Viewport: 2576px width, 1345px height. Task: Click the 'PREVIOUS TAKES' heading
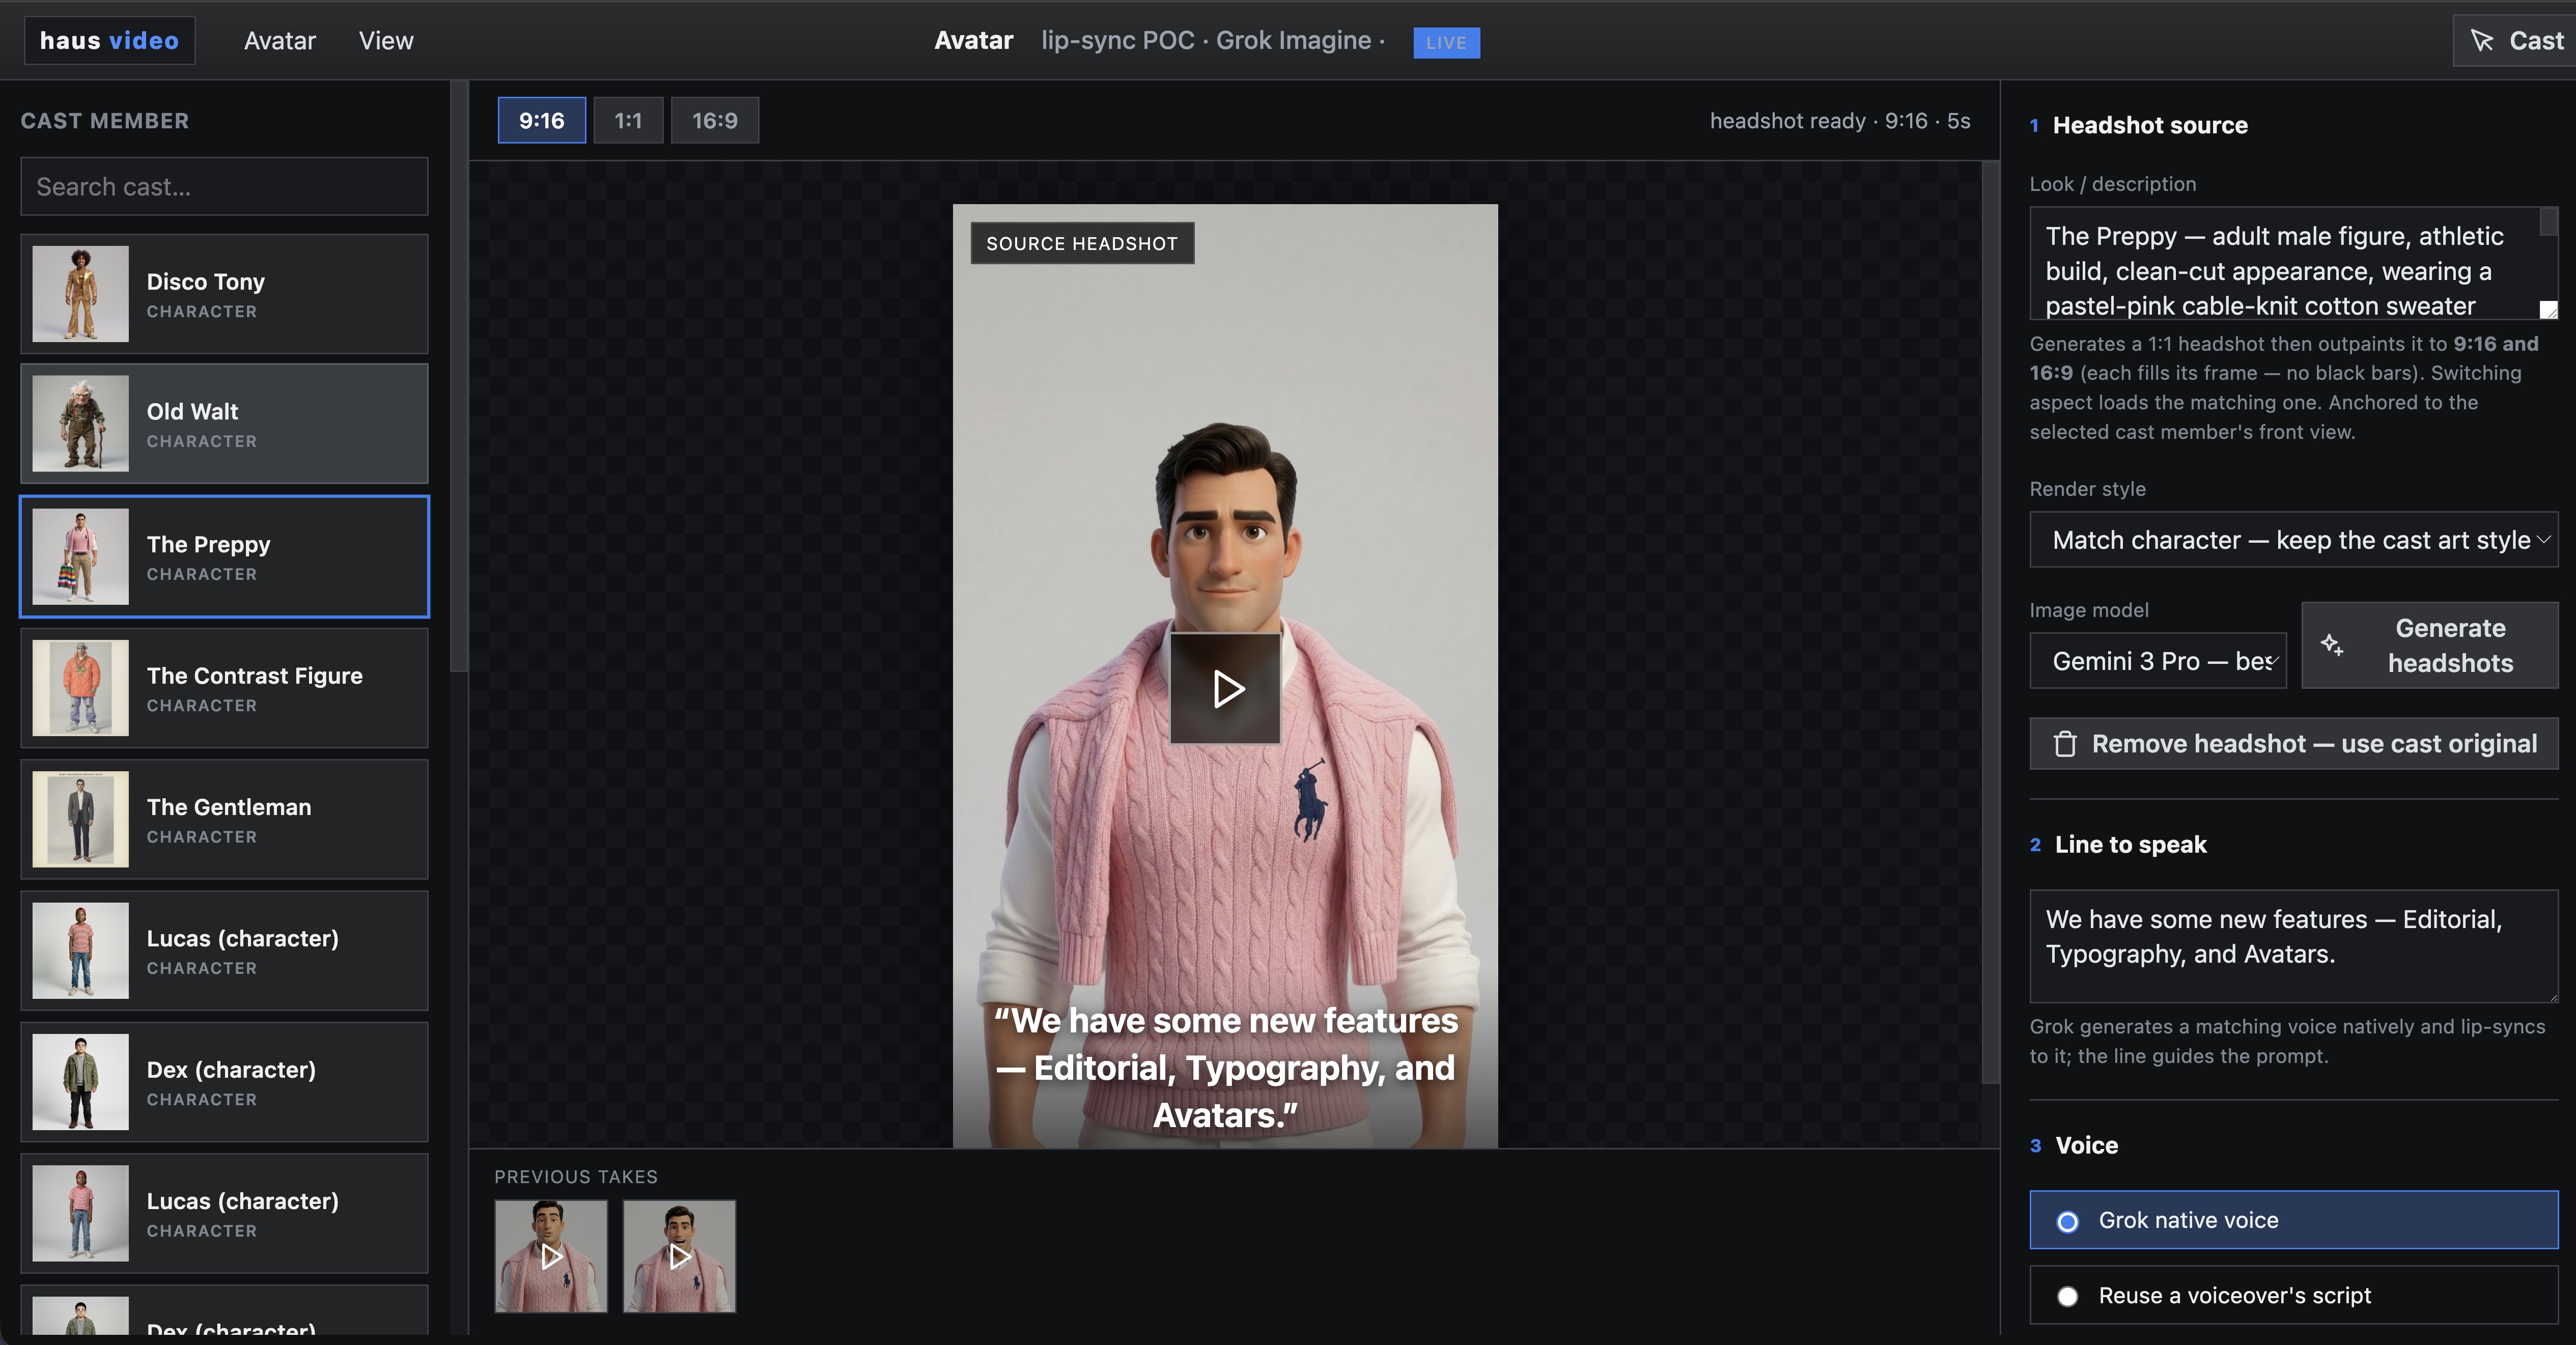(x=576, y=1177)
